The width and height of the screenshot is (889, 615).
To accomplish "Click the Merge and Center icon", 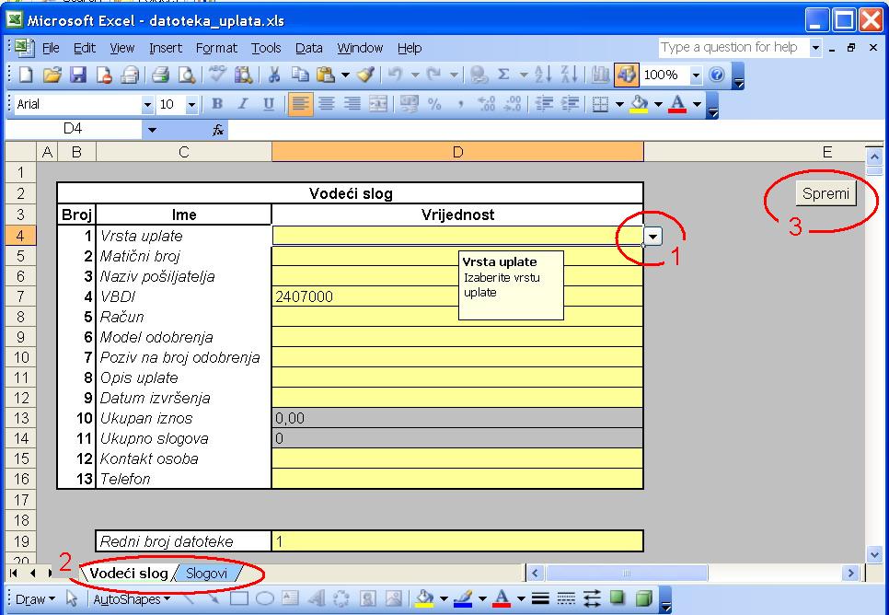I will pyautogui.click(x=378, y=105).
